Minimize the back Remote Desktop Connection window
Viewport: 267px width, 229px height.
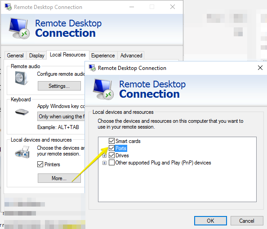(x=132, y=7)
